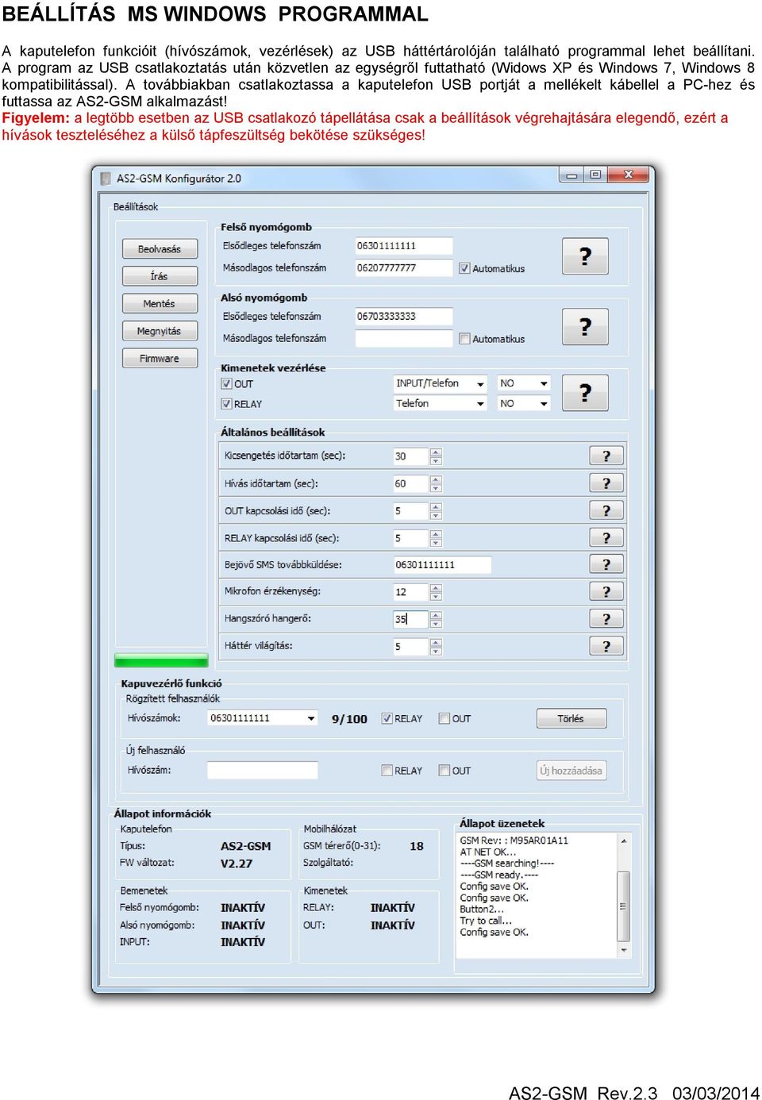
Task: Click Alsó Elsődleges telefonszám field 06703333333
Action: click(404, 316)
